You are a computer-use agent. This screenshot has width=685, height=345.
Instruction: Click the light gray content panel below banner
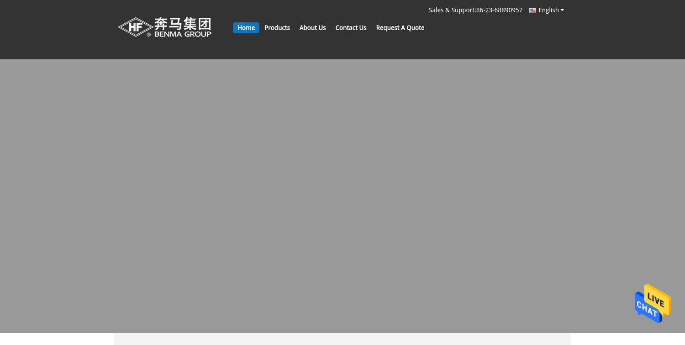[x=342, y=339]
